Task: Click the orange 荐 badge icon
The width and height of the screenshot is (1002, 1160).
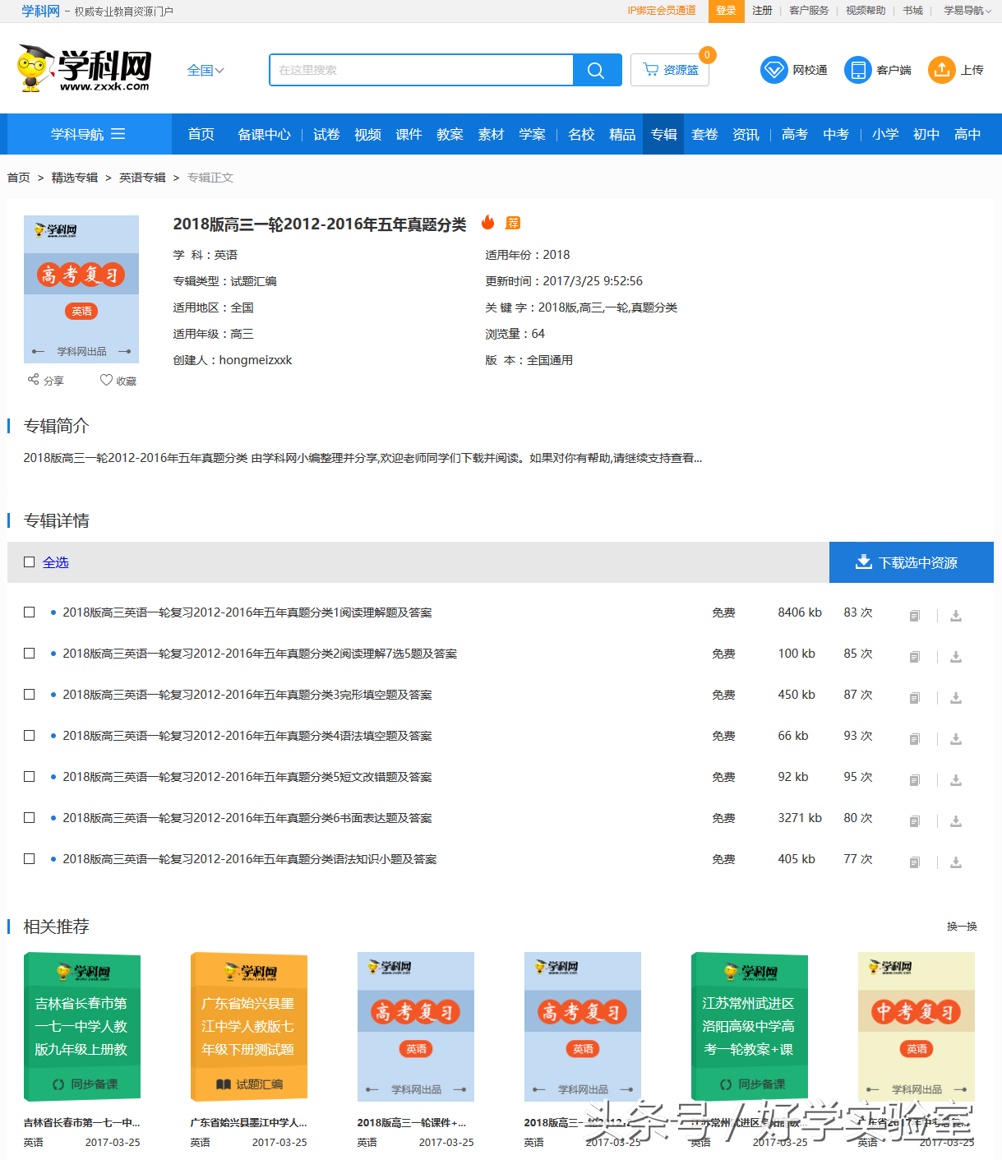Action: [513, 223]
